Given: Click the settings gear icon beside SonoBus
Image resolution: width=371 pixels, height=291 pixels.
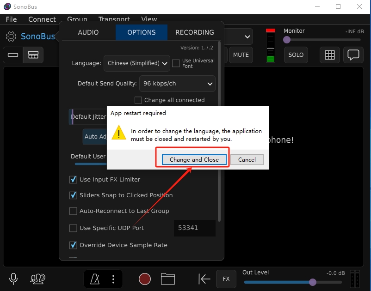Looking at the screenshot, I should click(11, 36).
